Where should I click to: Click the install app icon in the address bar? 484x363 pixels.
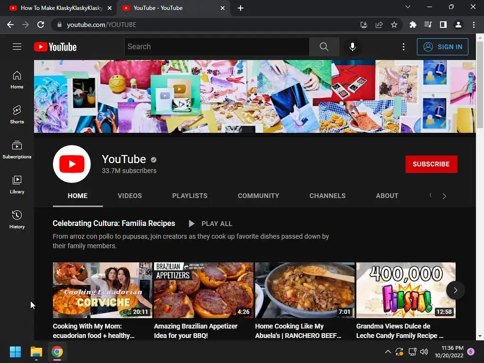[364, 25]
